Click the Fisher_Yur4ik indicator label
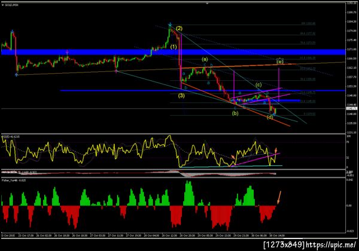This screenshot has height=251, width=359. 14,180
